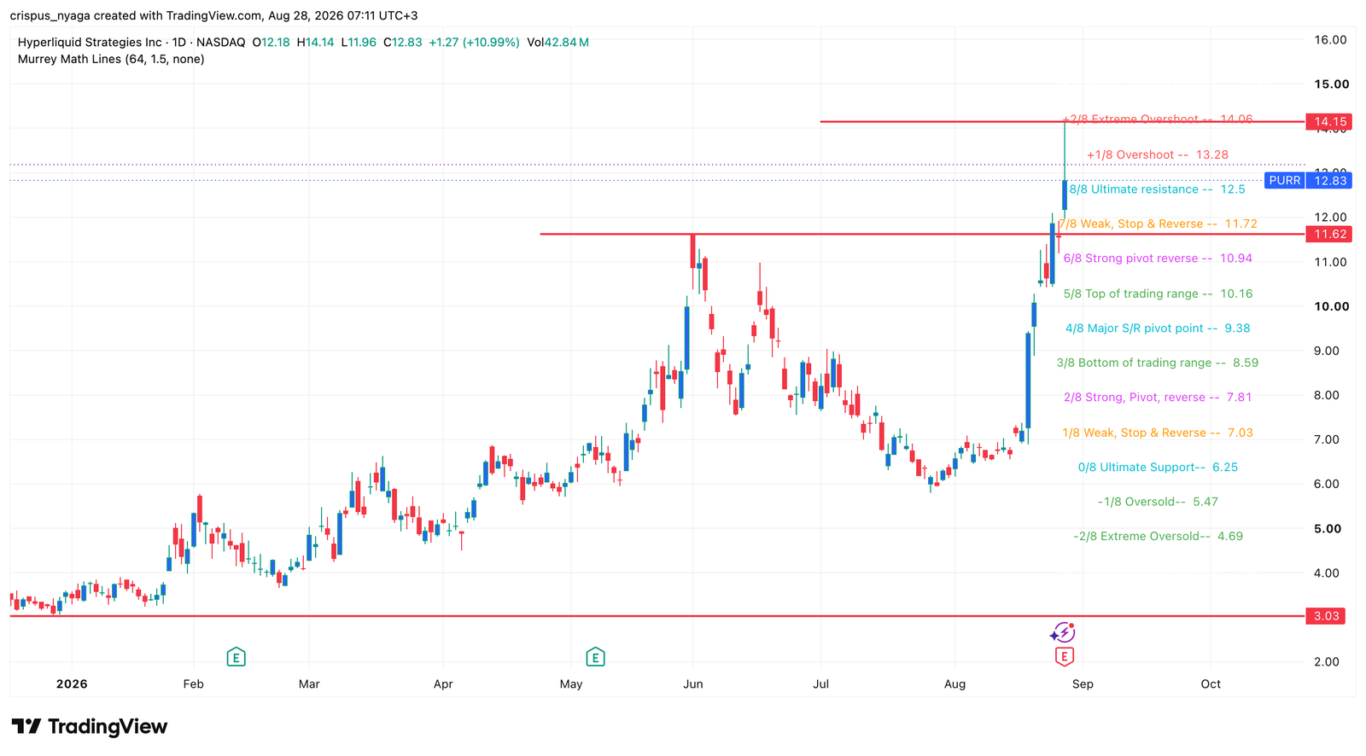This screenshot has height=756, width=1366.
Task: Click the 6.00 price axis label
Action: (1326, 484)
